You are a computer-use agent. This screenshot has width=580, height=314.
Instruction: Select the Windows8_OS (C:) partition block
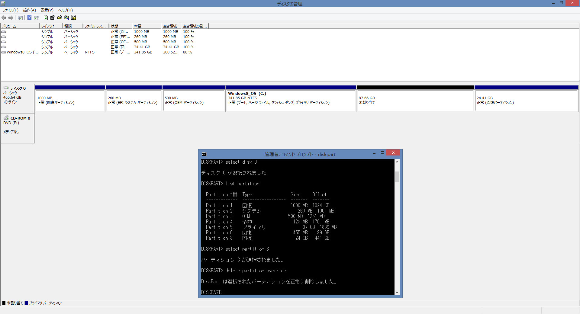click(x=291, y=100)
